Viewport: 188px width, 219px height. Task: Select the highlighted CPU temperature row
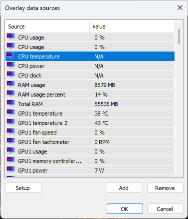coord(90,56)
